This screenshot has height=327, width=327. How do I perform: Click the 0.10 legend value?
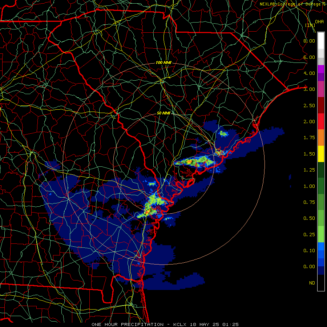(x=309, y=251)
